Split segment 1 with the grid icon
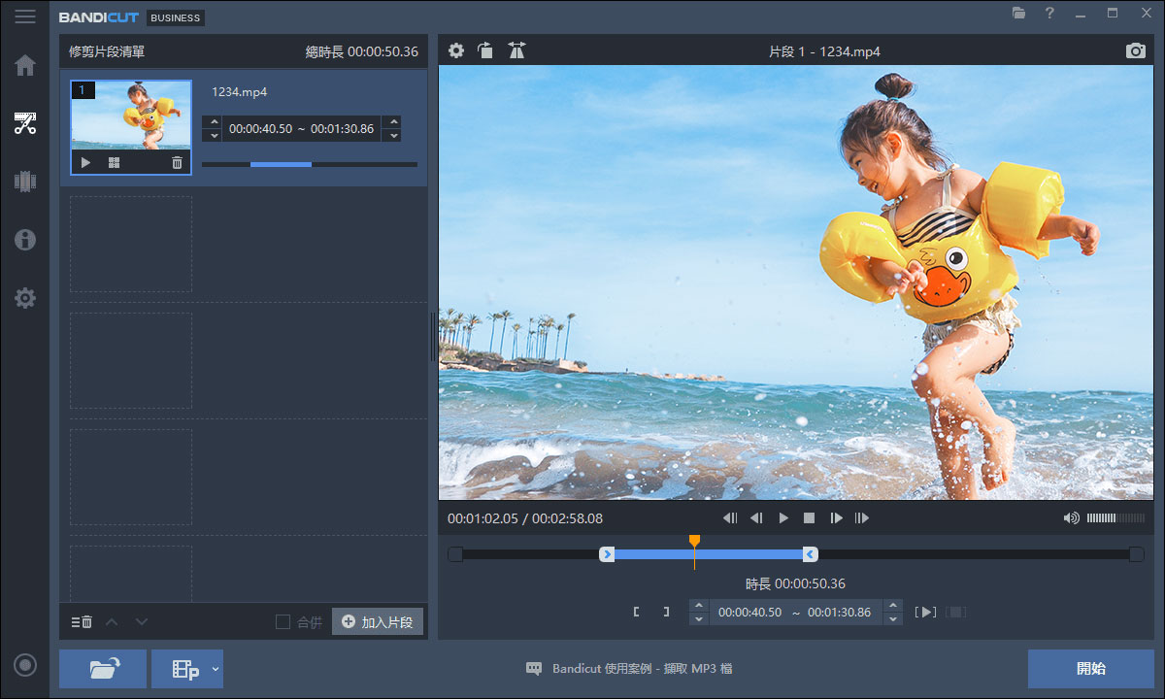The width and height of the screenshot is (1165, 699). pos(114,163)
